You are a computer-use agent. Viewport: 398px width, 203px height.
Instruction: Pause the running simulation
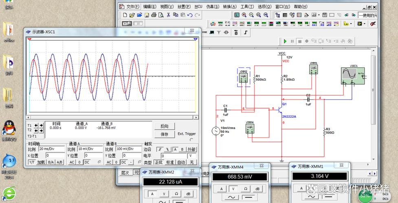point(292,41)
